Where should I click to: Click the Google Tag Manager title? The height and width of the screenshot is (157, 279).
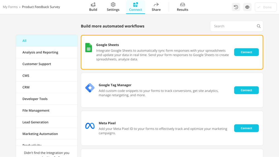point(115,85)
